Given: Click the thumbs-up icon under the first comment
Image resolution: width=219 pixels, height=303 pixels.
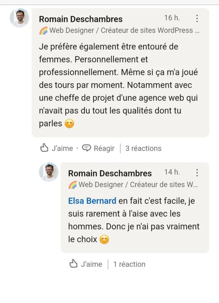Looking at the screenshot, I should (44, 148).
